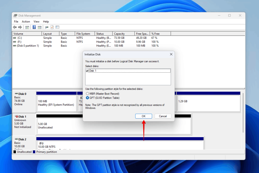This screenshot has width=259, height=173.
Task: Click the Disk 2 drive icon in lower pane
Action: (16, 139)
